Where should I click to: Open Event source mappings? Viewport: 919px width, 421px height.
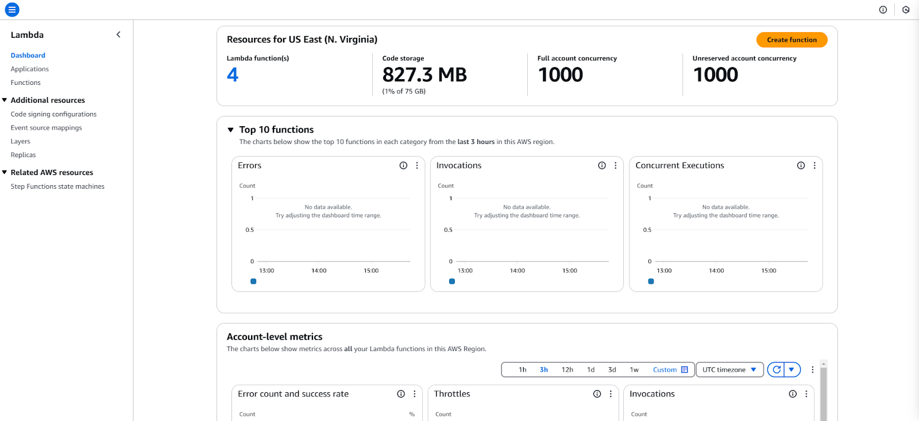coord(46,128)
